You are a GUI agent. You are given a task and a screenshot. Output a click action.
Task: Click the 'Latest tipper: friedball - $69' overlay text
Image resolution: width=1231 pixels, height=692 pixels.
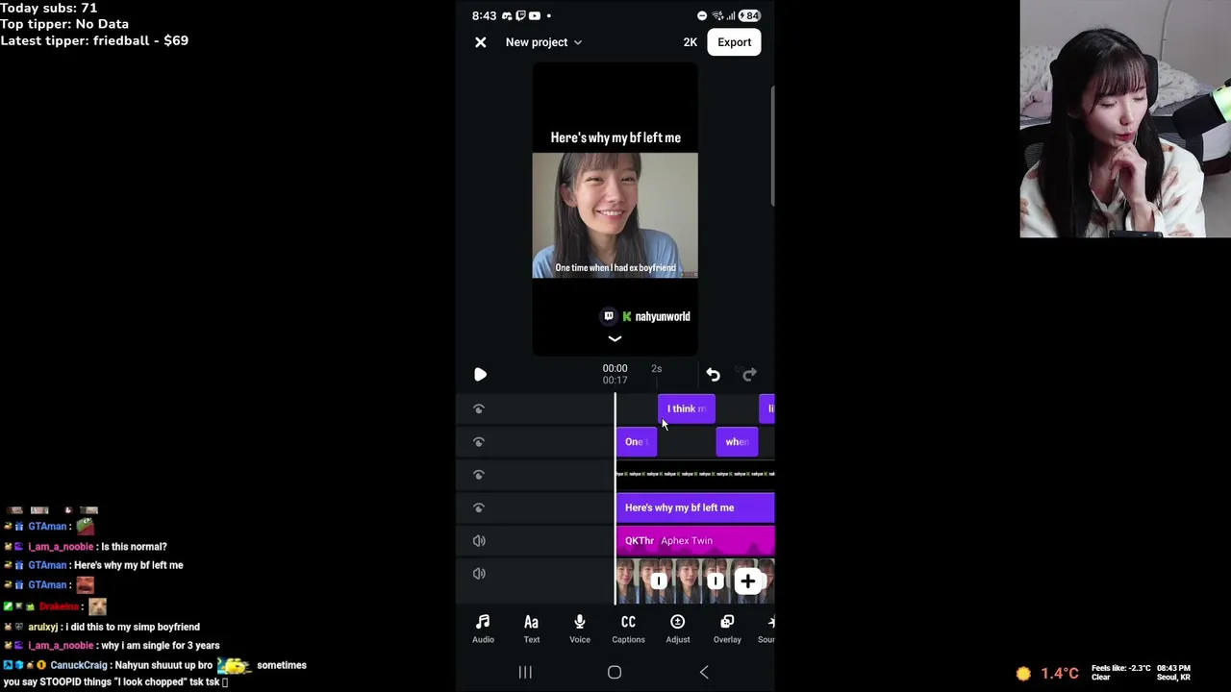tap(94, 40)
